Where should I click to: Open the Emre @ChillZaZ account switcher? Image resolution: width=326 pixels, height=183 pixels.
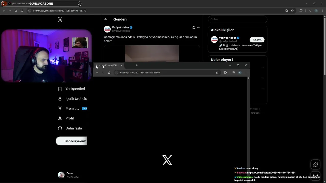pyautogui.click(x=68, y=175)
